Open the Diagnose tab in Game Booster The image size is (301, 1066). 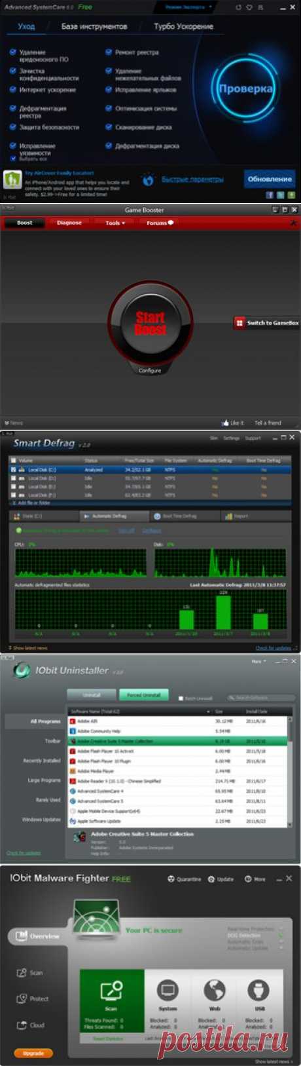click(x=69, y=223)
